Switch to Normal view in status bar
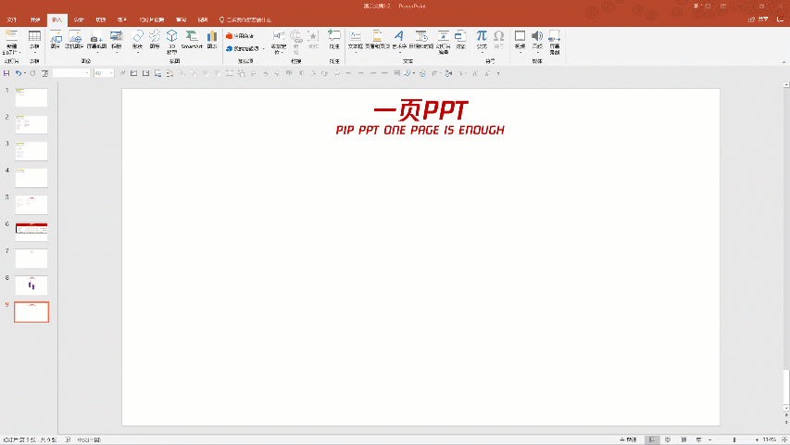The height and width of the screenshot is (445, 790). [653, 439]
